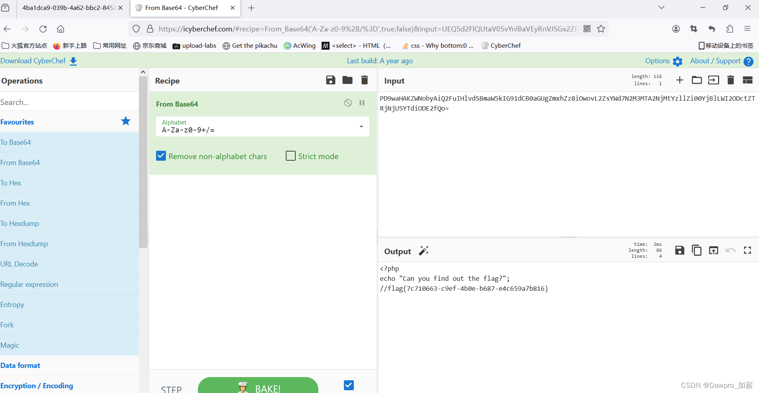Click the browser address bar URL
The image size is (759, 393).
click(x=368, y=29)
